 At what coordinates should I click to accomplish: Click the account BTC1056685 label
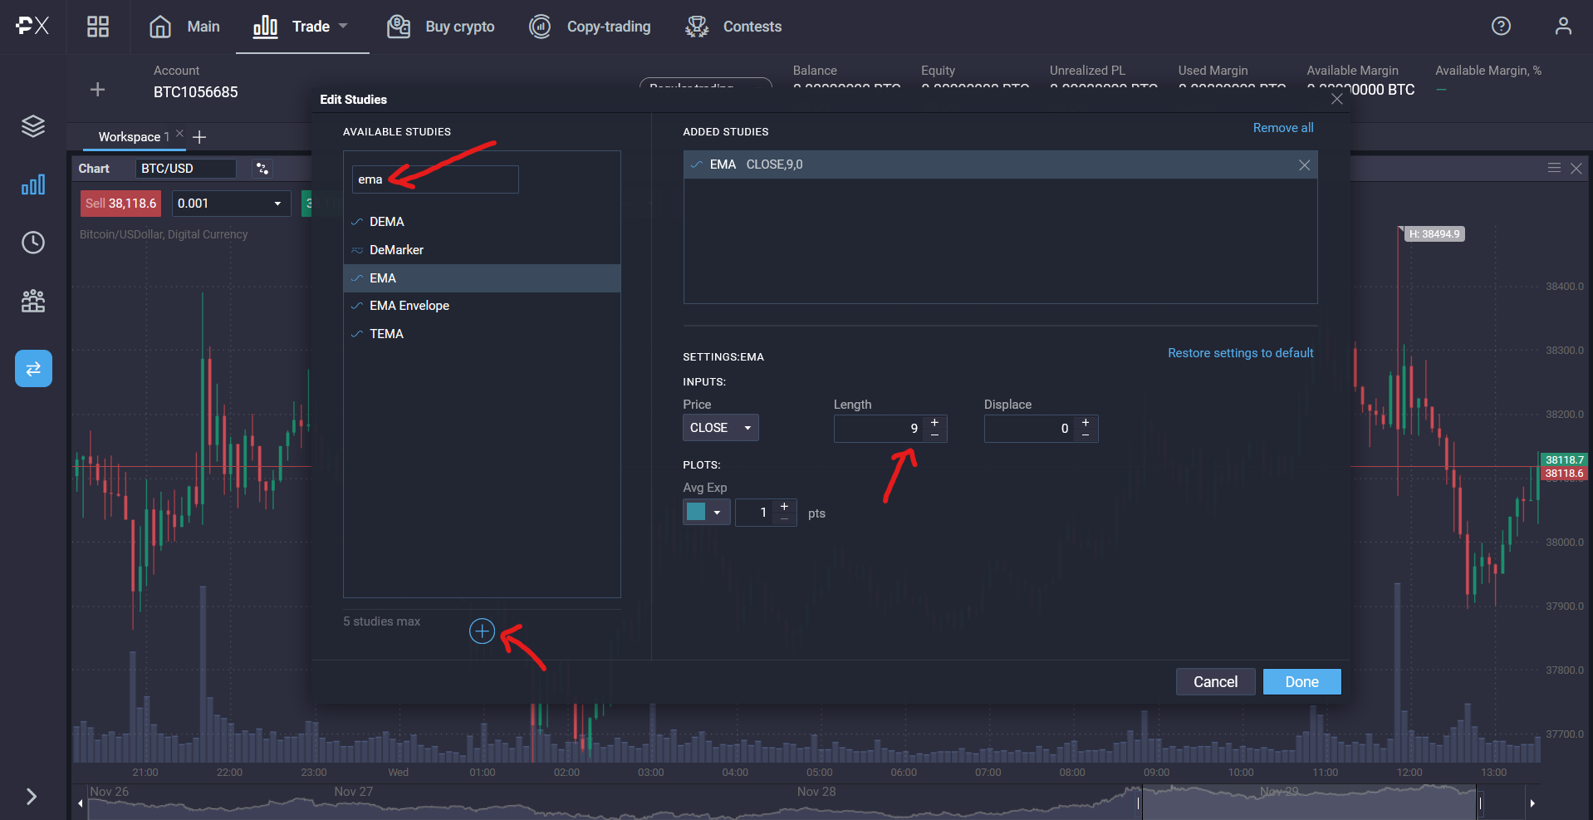[195, 92]
